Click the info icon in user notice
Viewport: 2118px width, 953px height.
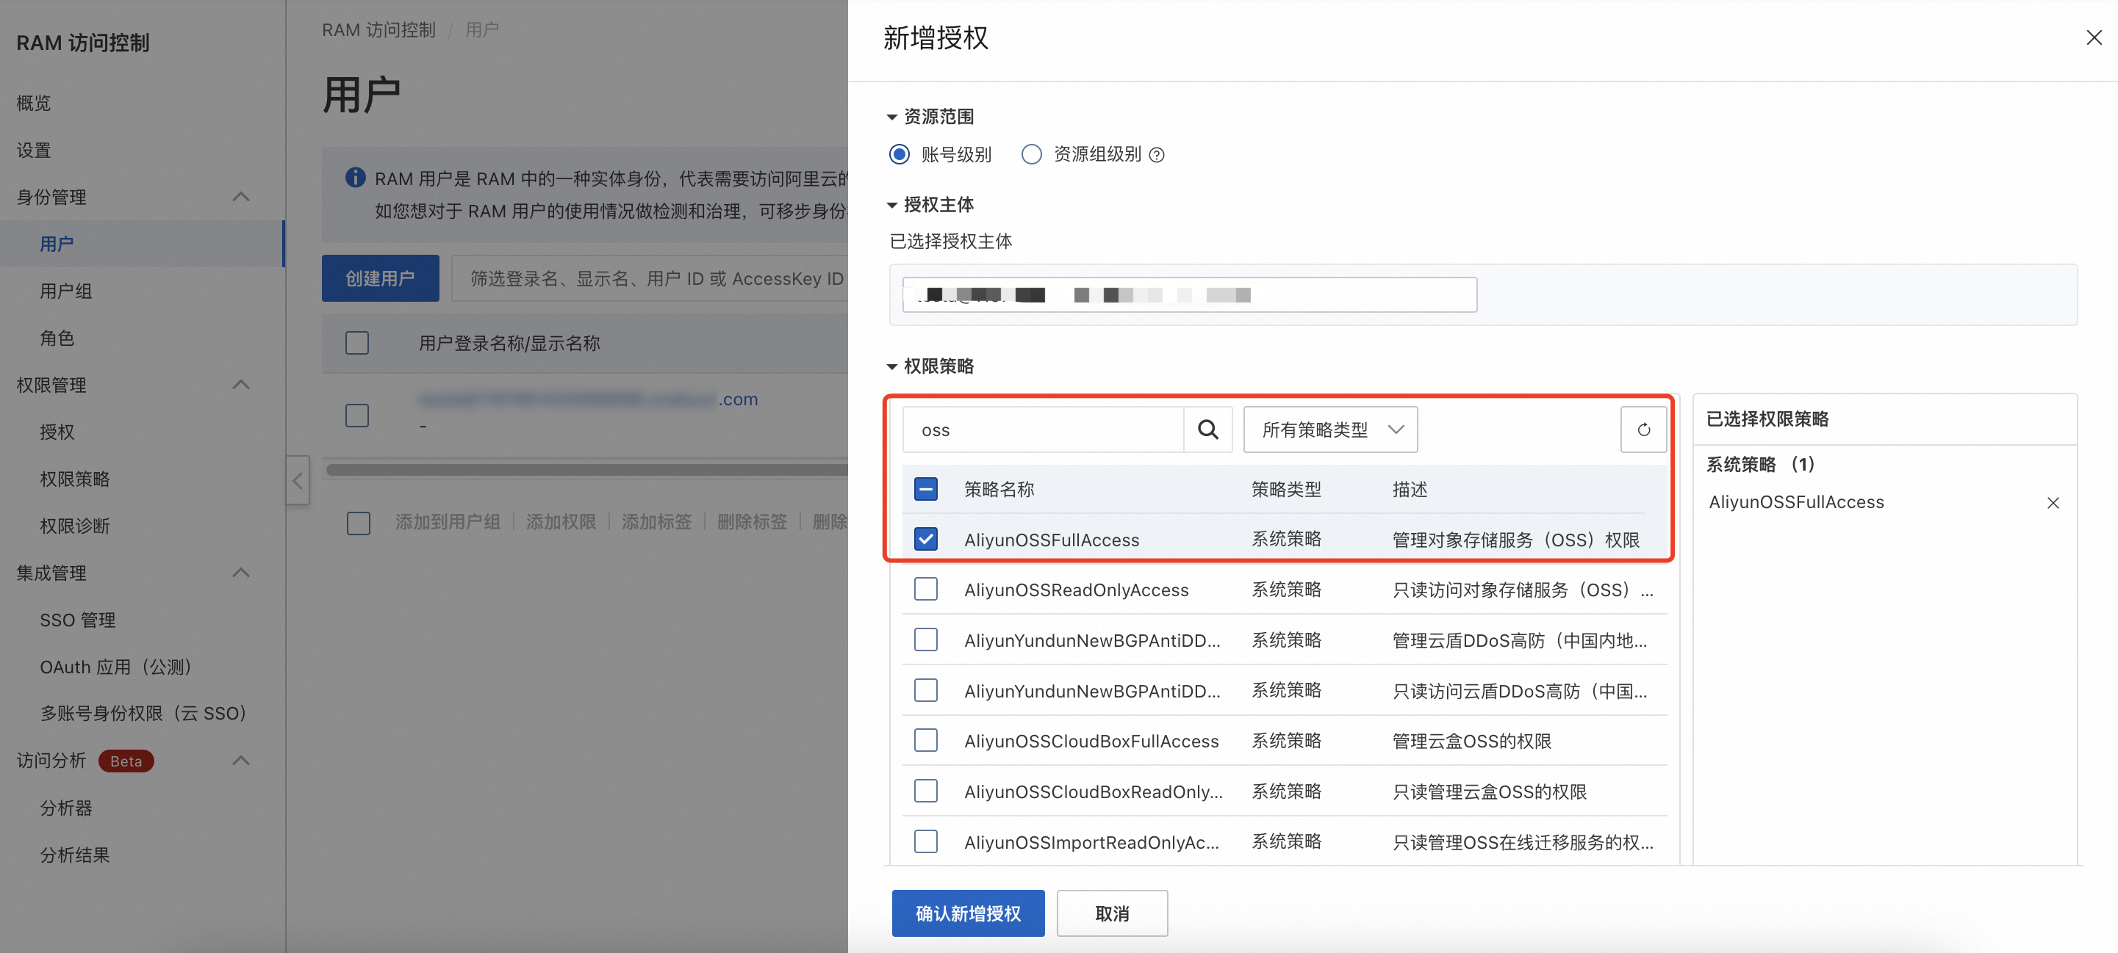tap(355, 178)
